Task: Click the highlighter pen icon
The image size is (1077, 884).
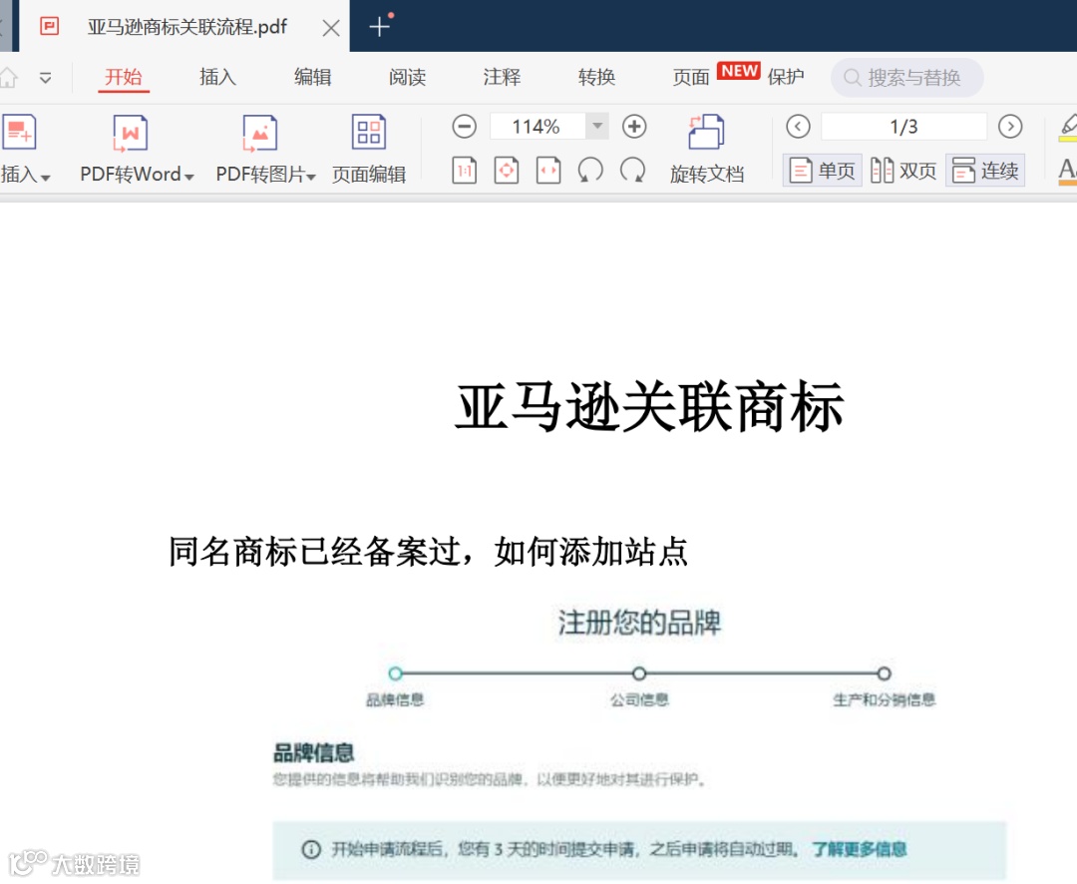Action: coord(1069,127)
